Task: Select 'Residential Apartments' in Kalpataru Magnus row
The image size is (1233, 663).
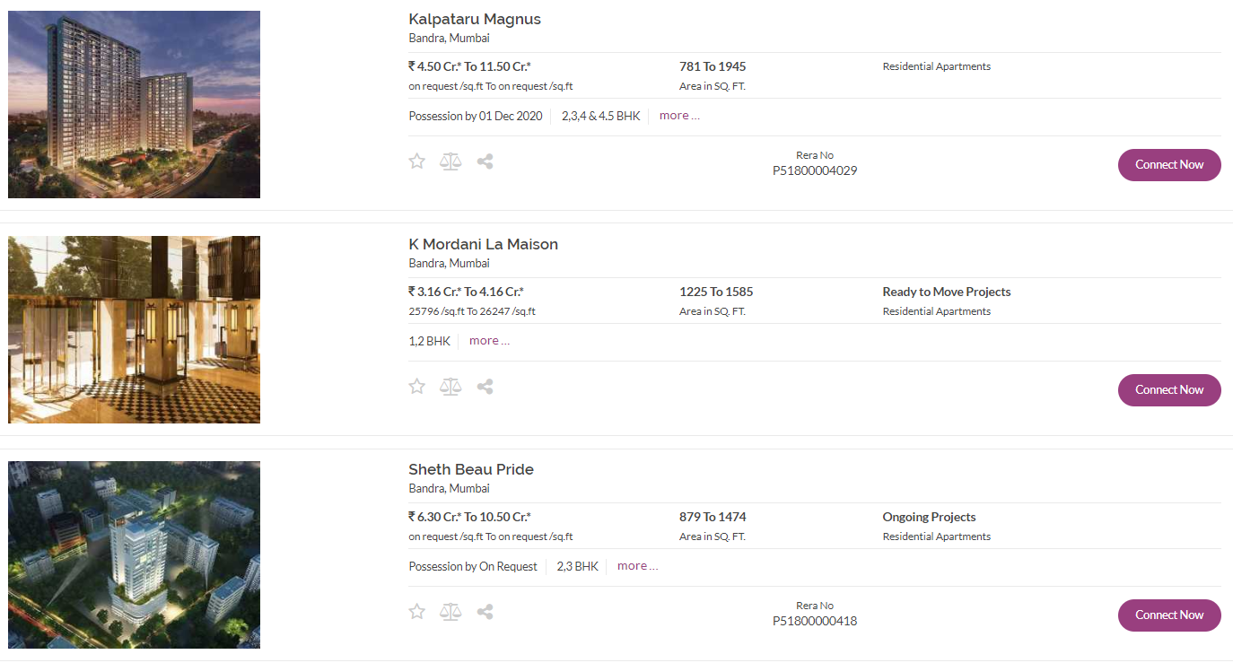Action: [937, 66]
